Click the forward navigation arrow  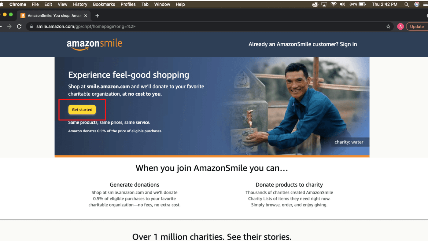pos(9,27)
